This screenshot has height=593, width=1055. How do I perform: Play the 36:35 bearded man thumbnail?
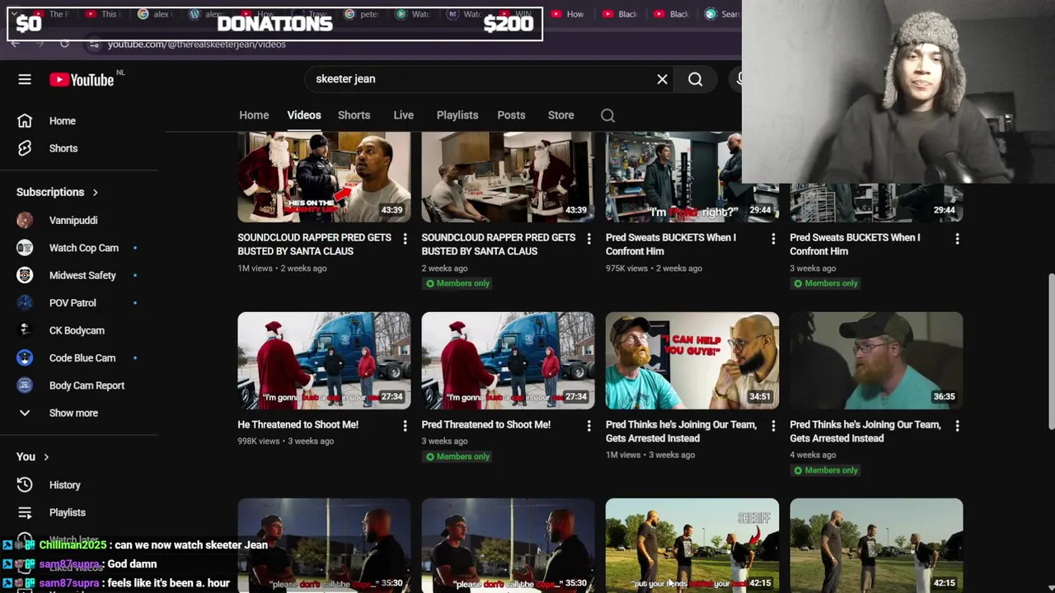(x=876, y=361)
